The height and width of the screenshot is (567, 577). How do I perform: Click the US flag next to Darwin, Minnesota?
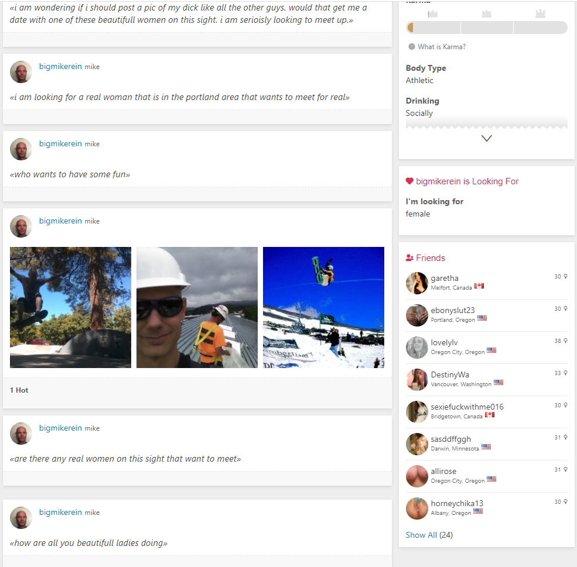pos(486,447)
